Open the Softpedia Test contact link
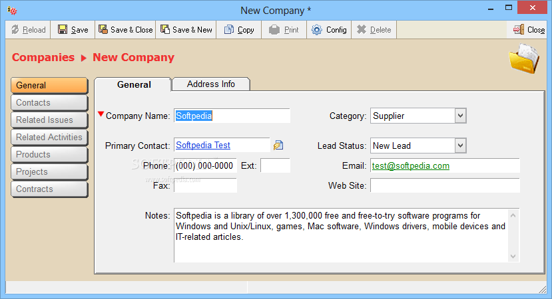Screen dimensions: 552x299 coord(203,145)
